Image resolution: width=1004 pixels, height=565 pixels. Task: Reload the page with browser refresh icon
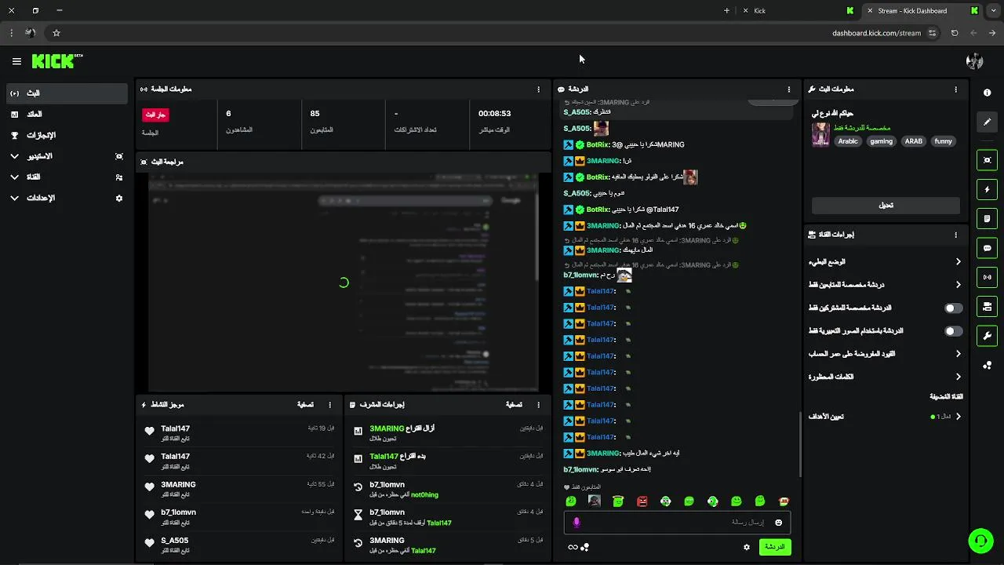[955, 33]
